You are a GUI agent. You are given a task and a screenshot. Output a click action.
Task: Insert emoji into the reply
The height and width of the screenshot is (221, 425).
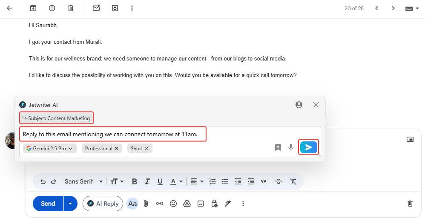(173, 204)
